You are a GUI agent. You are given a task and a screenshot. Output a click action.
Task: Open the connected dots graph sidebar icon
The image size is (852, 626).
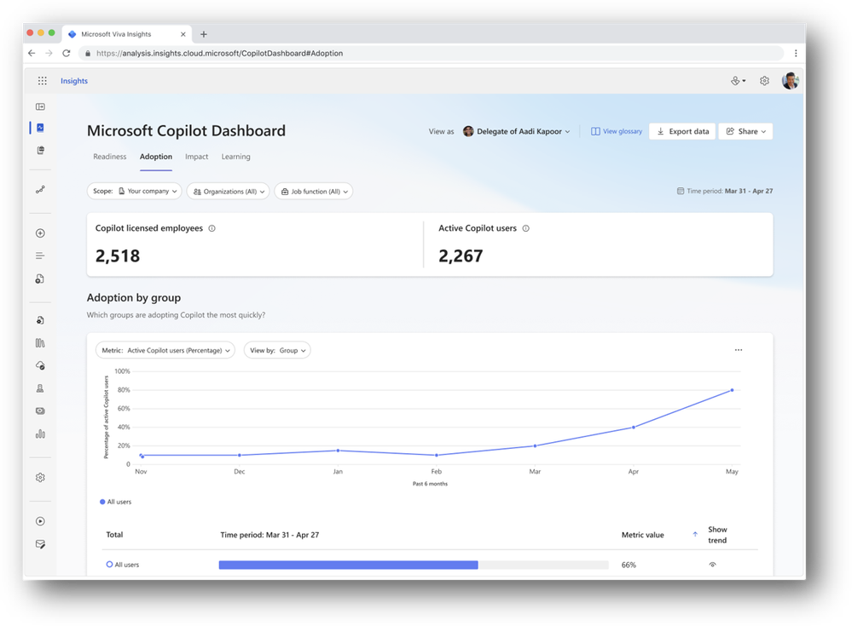click(40, 190)
